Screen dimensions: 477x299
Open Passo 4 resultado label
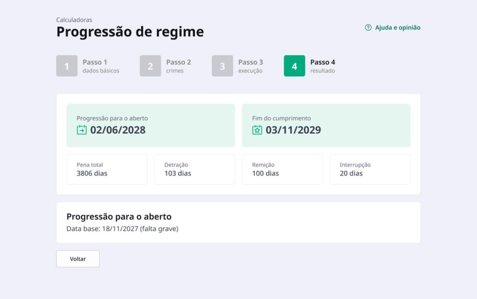[x=322, y=66]
